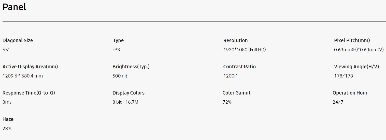Screen dimensions: 386x140
Task: Click the Pixel Pitch(mm) label
Action: tap(352, 40)
